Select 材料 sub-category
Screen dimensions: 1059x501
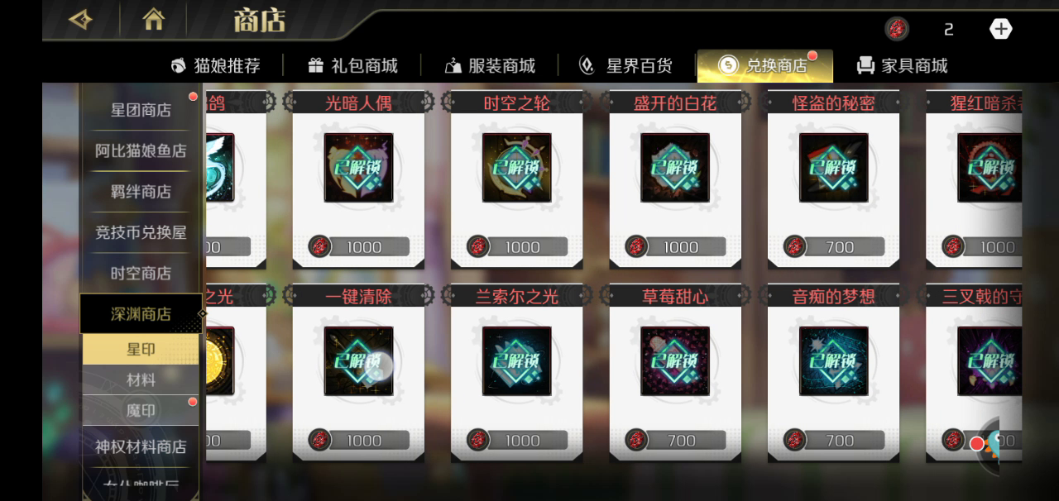(141, 380)
